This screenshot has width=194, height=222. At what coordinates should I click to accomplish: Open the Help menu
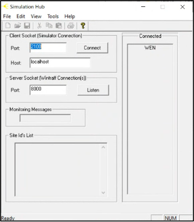(x=70, y=16)
